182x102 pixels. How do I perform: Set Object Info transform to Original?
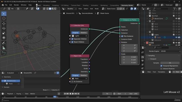coord(75,75)
